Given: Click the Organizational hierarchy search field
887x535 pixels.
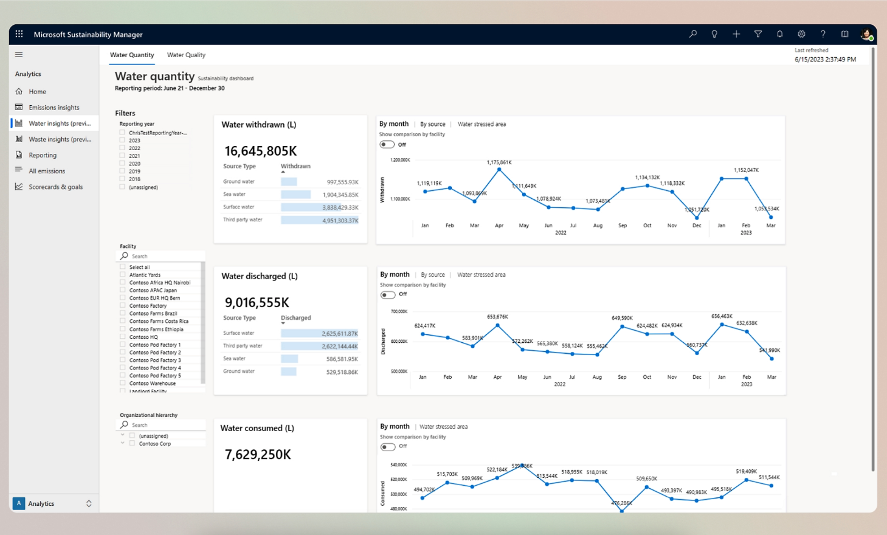Looking at the screenshot, I should [x=161, y=425].
